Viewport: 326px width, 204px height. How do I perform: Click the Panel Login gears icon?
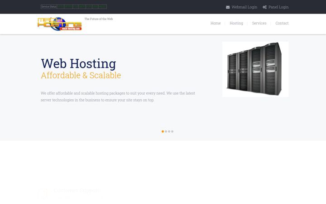264,7
